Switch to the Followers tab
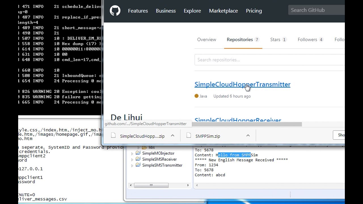The image size is (363, 204). pyautogui.click(x=311, y=40)
